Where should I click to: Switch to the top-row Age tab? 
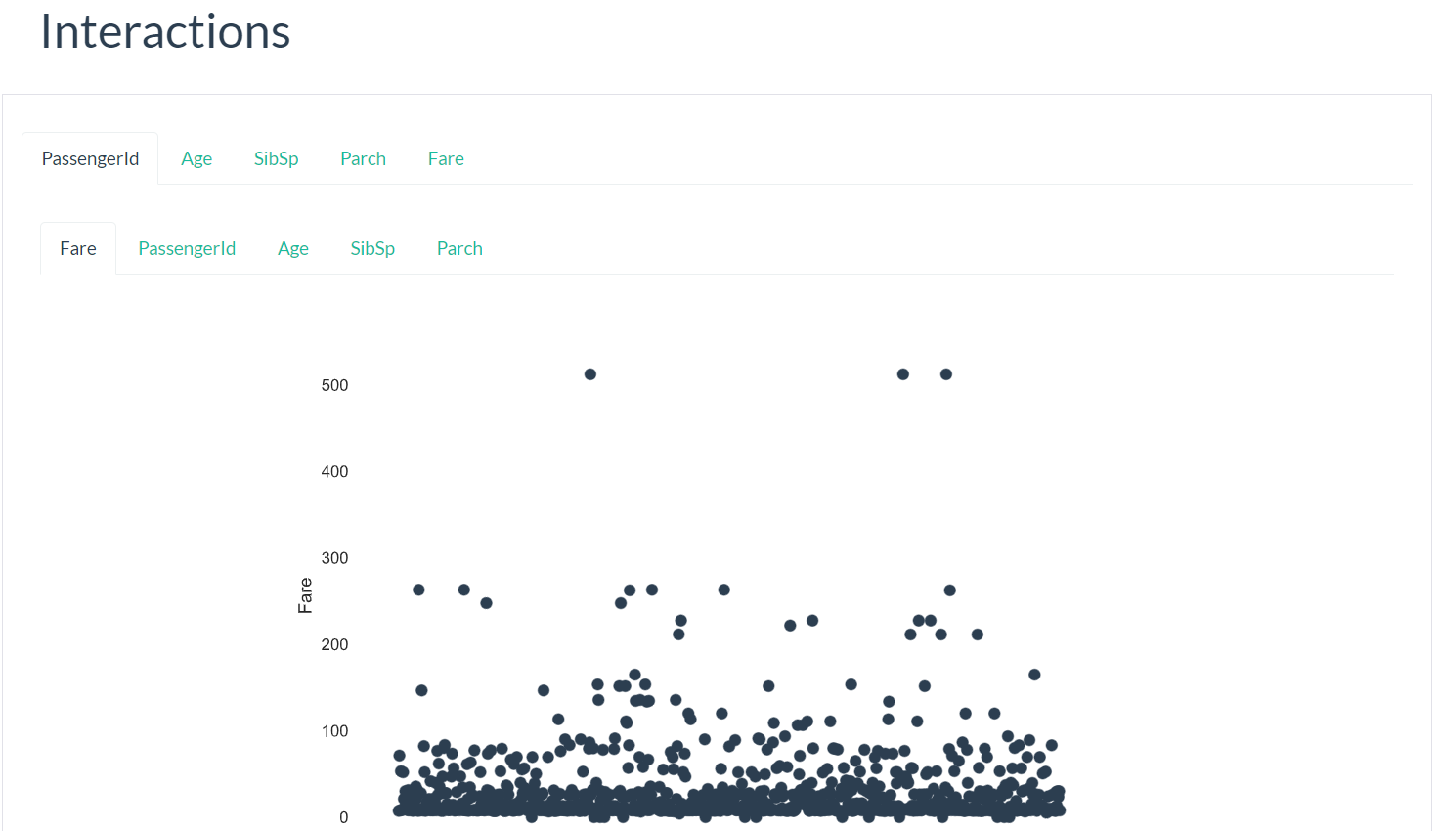[x=196, y=158]
